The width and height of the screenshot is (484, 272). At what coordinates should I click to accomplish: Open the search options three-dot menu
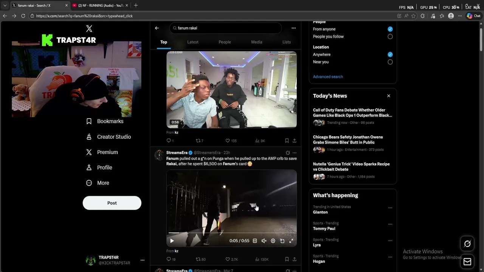[293, 28]
